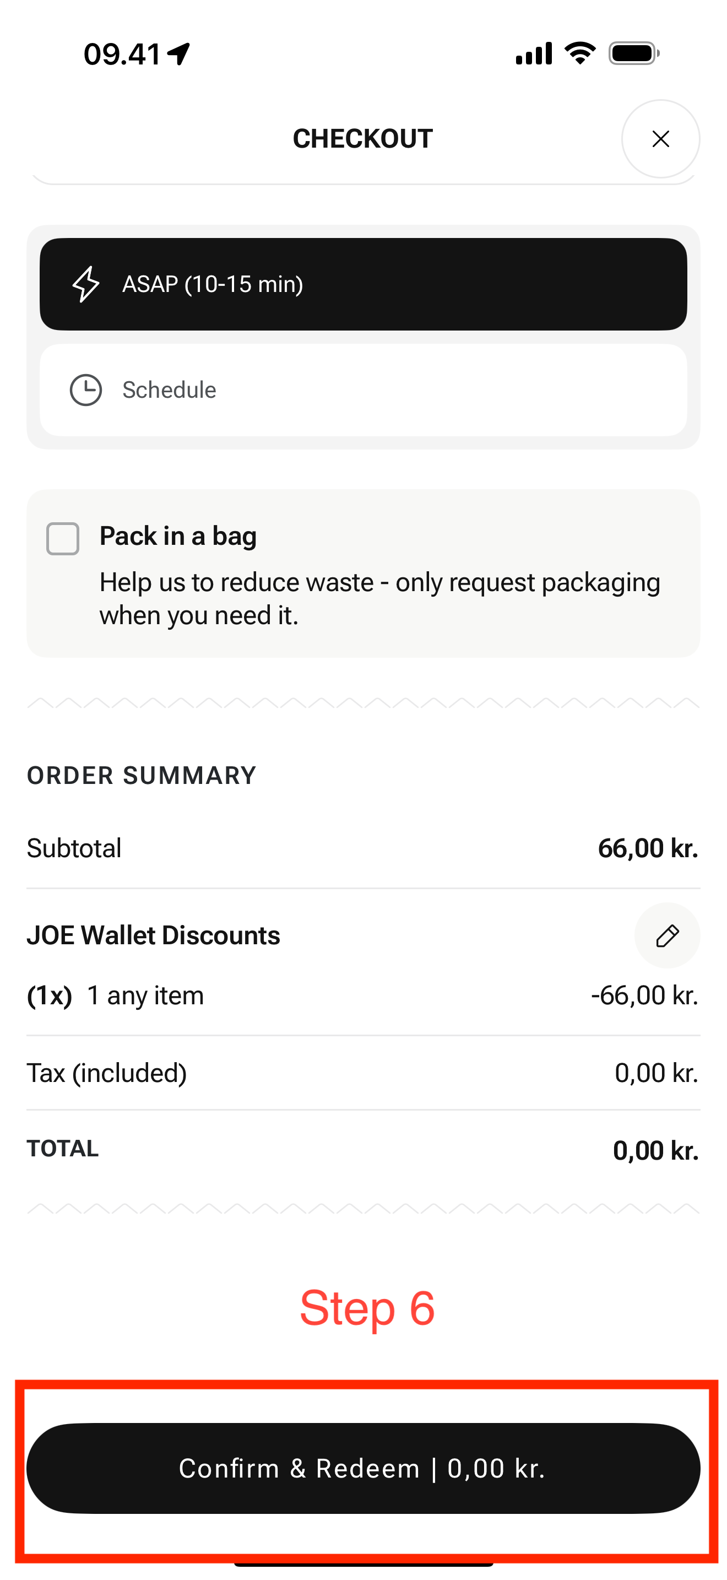This screenshot has height=1580, width=727.
Task: Tap the Pack in a bag label
Action: click(178, 536)
